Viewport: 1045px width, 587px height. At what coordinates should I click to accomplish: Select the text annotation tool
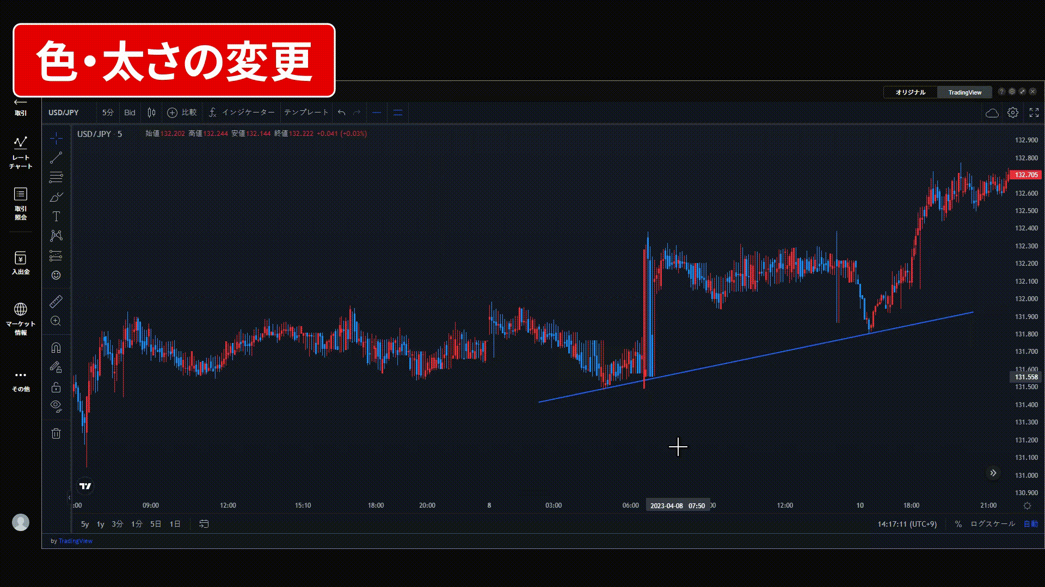click(56, 216)
